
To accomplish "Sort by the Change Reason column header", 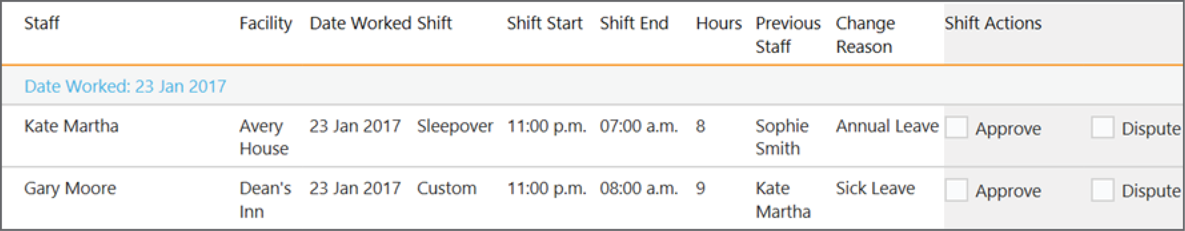I will [x=865, y=35].
